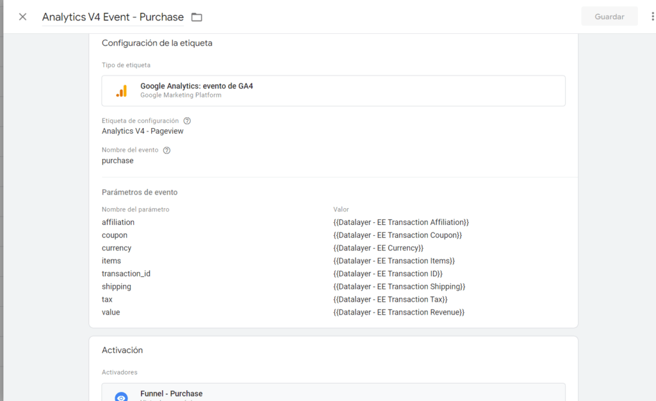Viewport: 656px width, 401px height.
Task: Open help icon next to Nombre del evento
Action: [x=167, y=150]
